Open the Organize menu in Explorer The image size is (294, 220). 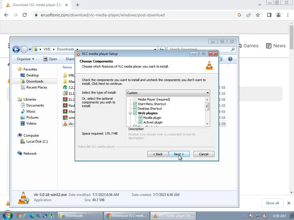click(26, 59)
